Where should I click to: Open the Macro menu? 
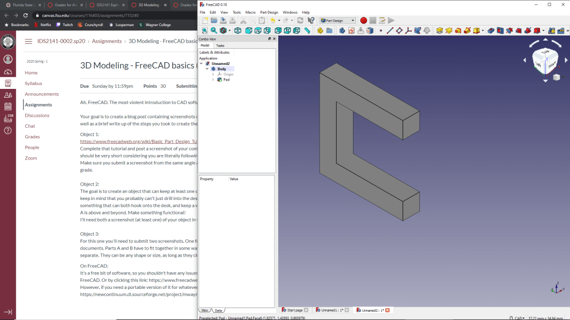coord(250,12)
